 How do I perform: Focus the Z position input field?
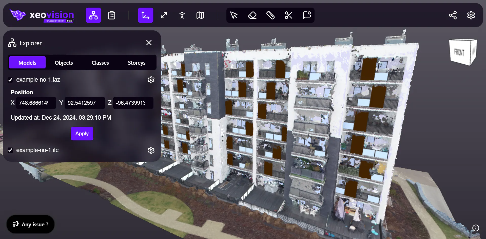coord(133,103)
